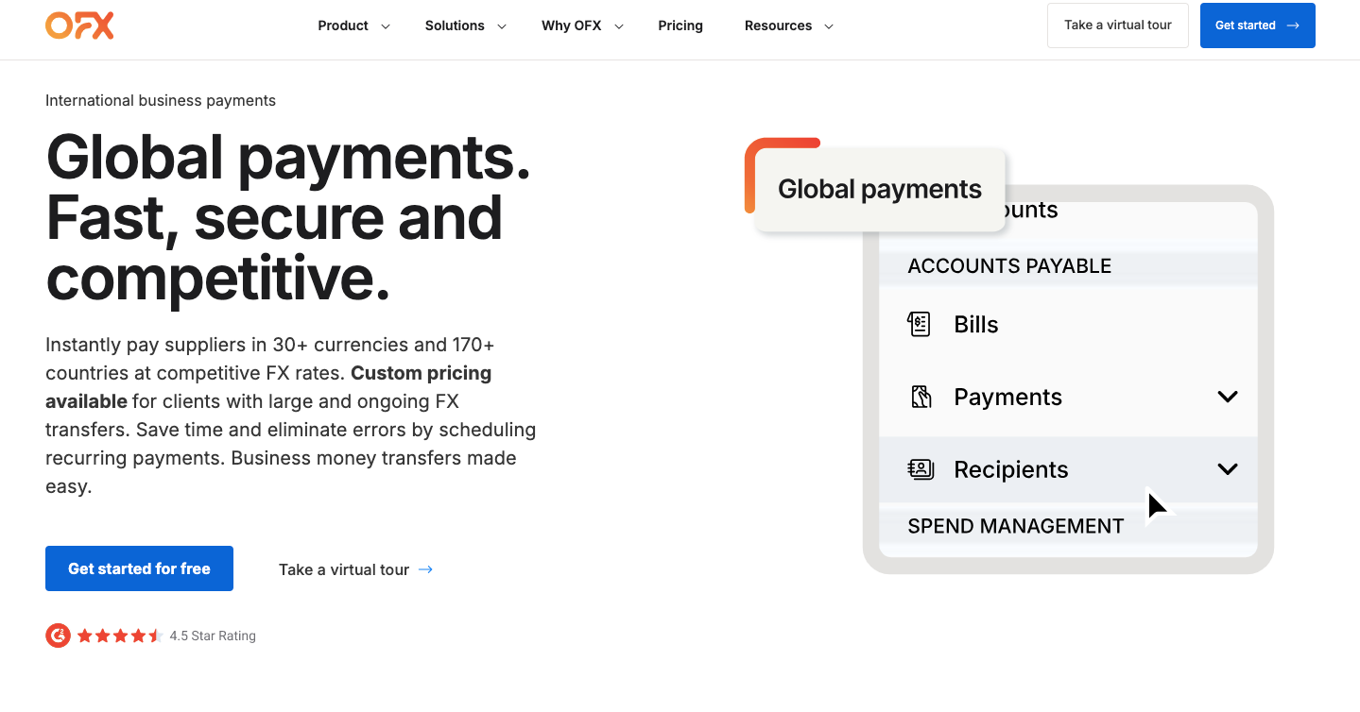
Task: Open the Product dropdown menu
Action: (x=354, y=25)
